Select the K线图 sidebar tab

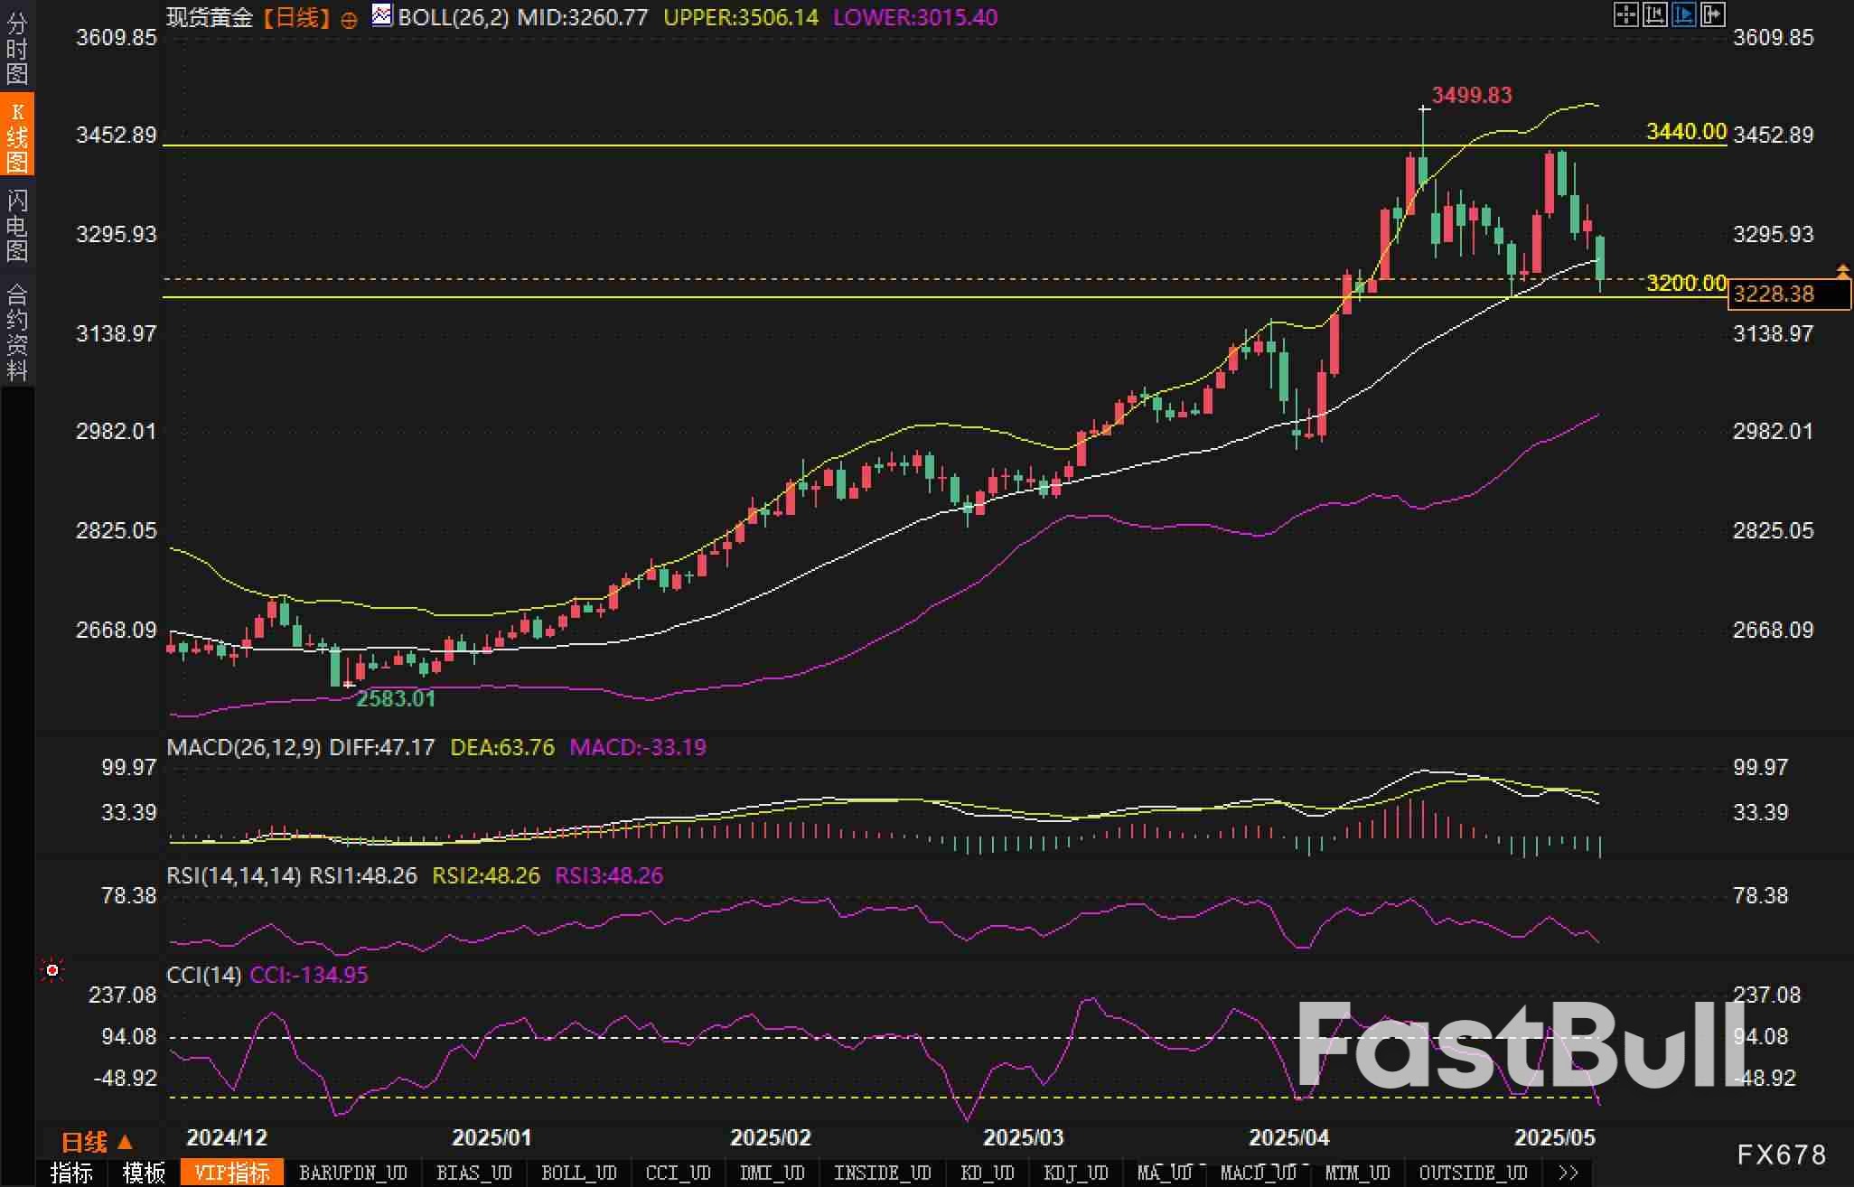pos(16,136)
